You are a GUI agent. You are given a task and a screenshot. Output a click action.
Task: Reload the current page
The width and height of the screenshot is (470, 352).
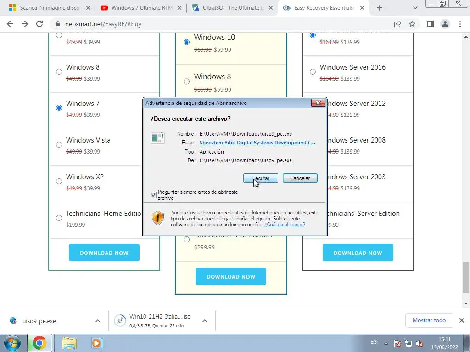click(x=39, y=24)
